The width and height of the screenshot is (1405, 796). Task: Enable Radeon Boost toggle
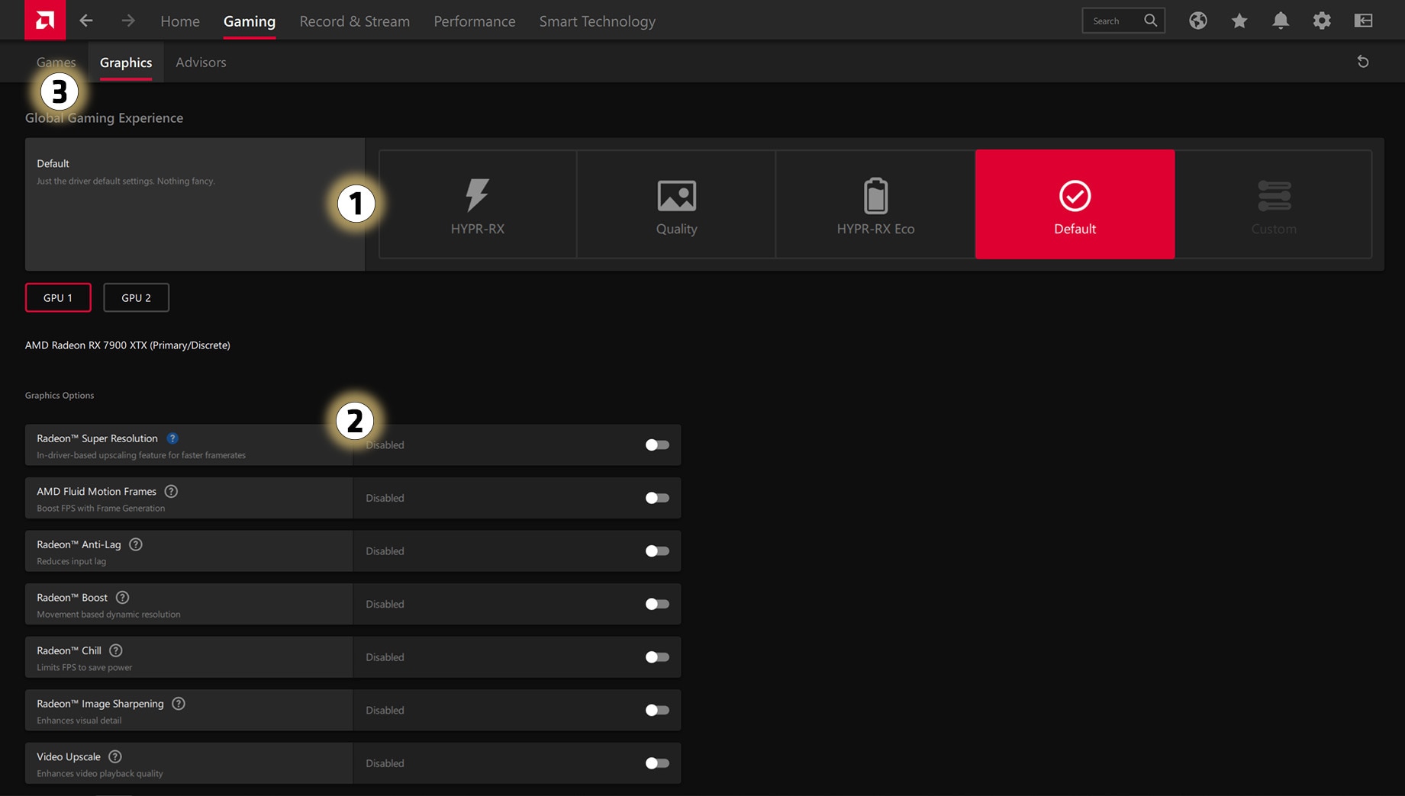point(657,604)
